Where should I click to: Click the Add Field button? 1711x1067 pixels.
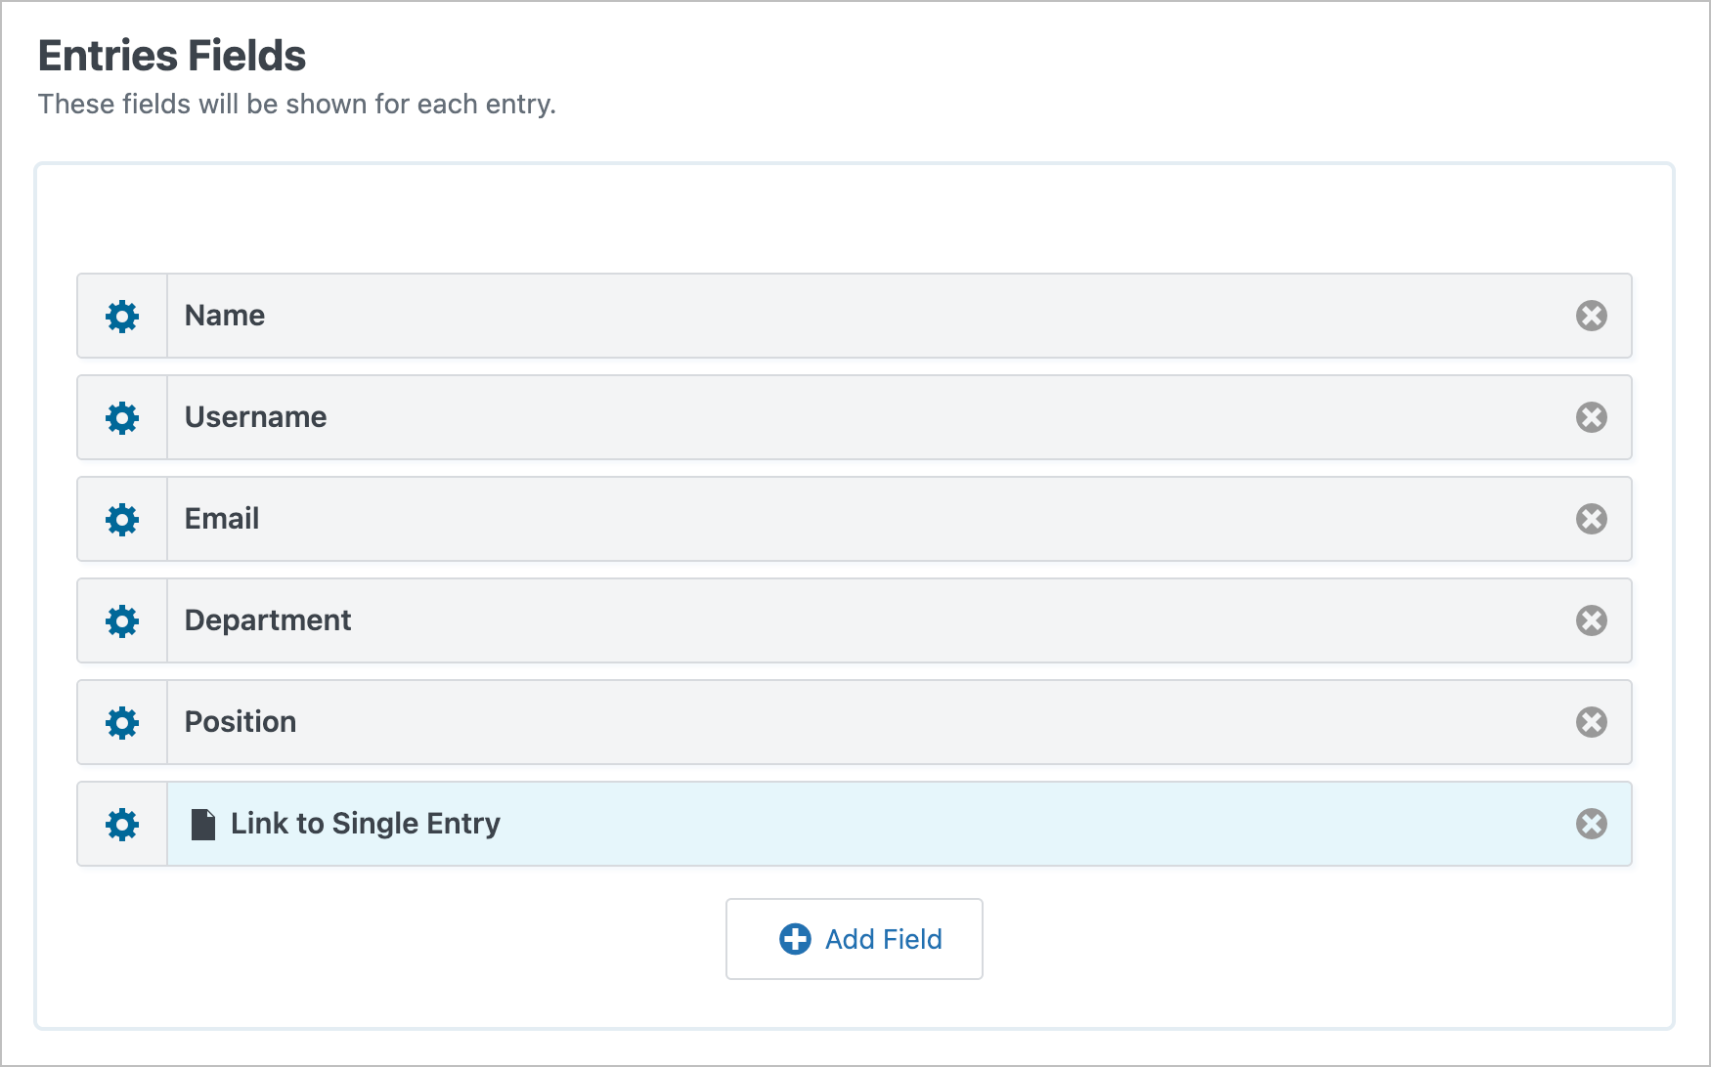coord(854,938)
